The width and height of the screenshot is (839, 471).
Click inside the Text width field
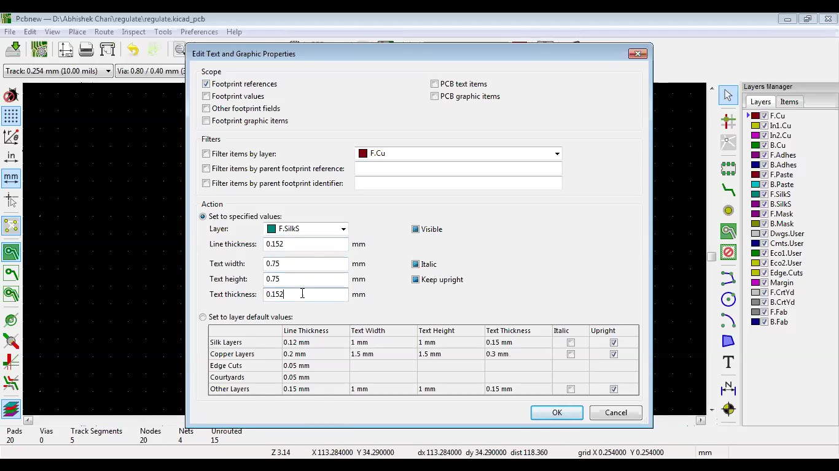(305, 264)
